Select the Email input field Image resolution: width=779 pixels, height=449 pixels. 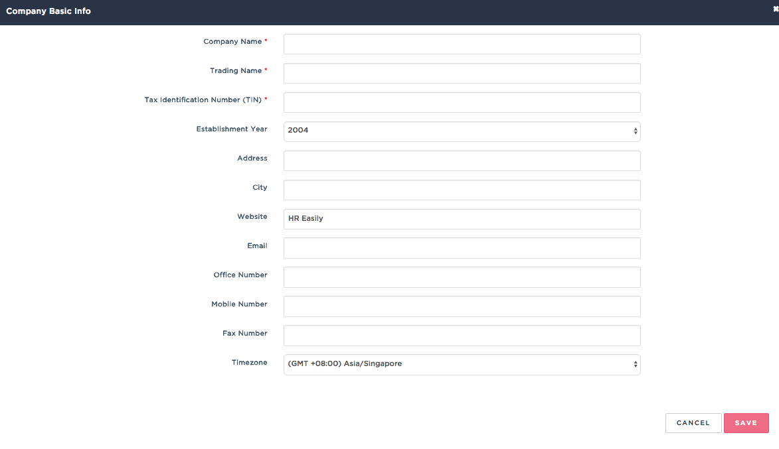coord(462,248)
